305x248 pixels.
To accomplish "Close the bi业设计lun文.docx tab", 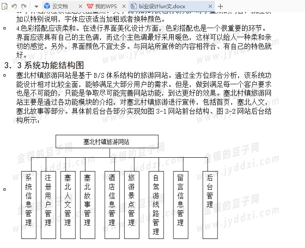I will pyautogui.click(x=210, y=6).
